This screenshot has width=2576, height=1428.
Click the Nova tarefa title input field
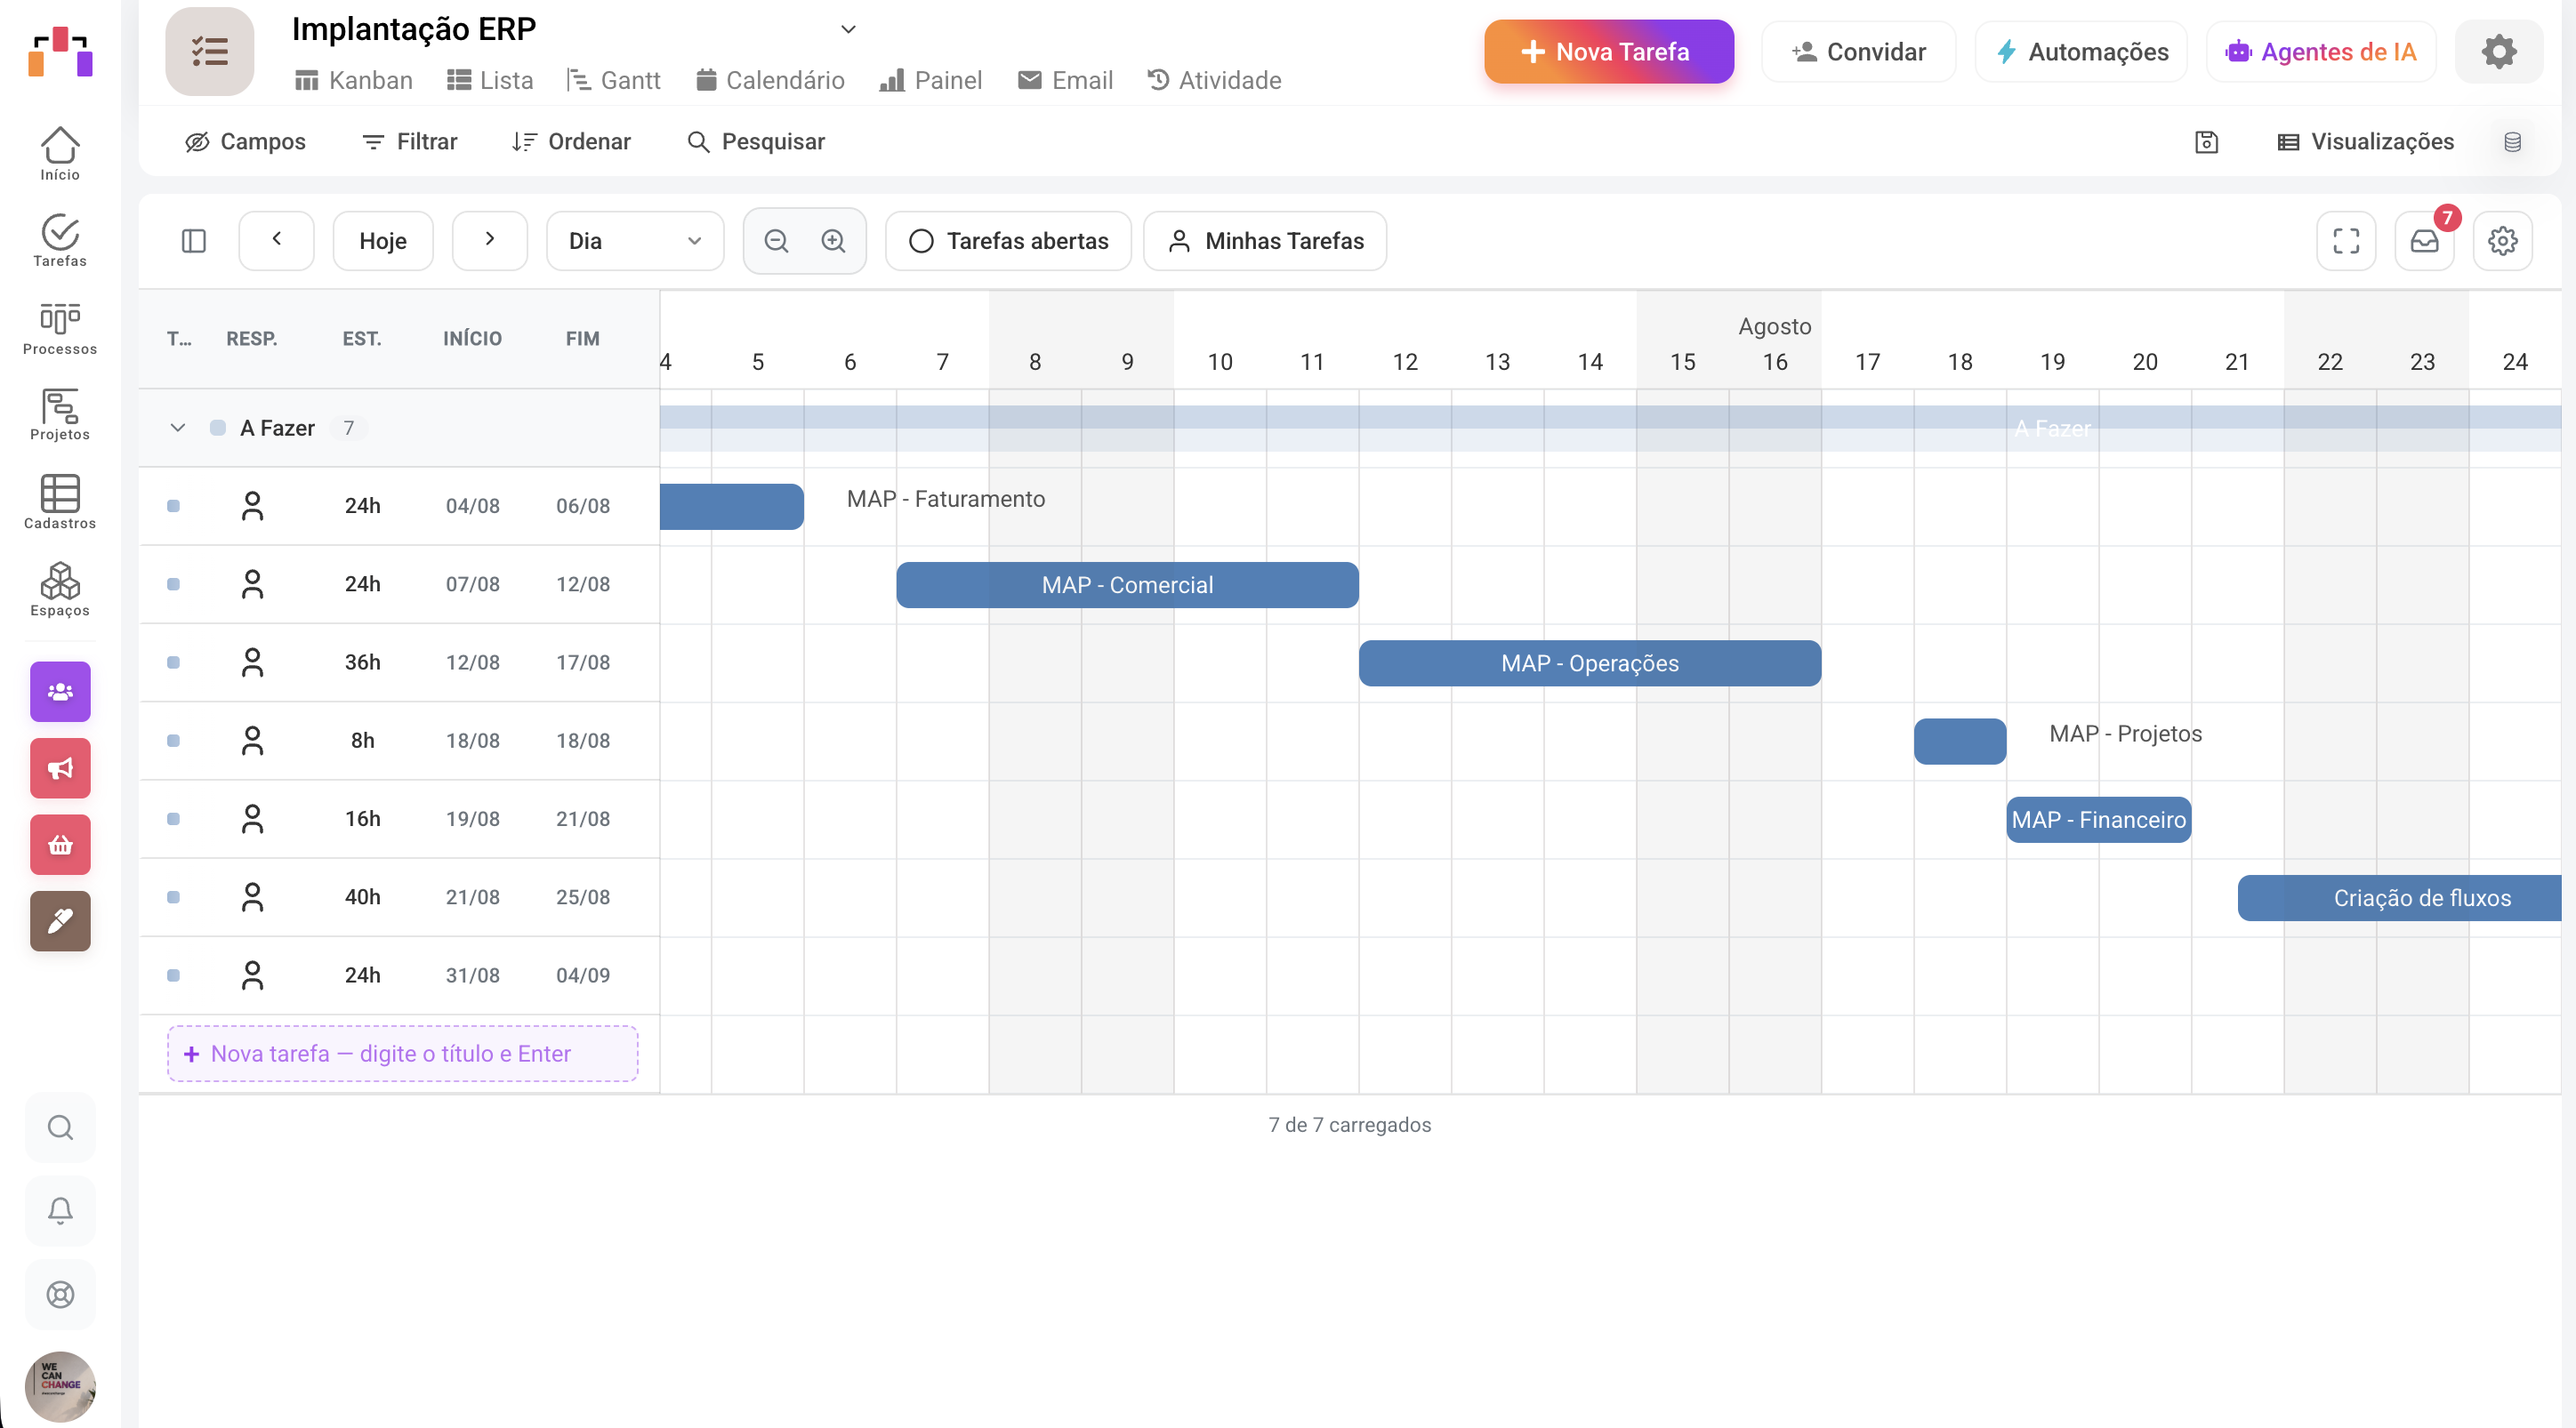tap(403, 1054)
